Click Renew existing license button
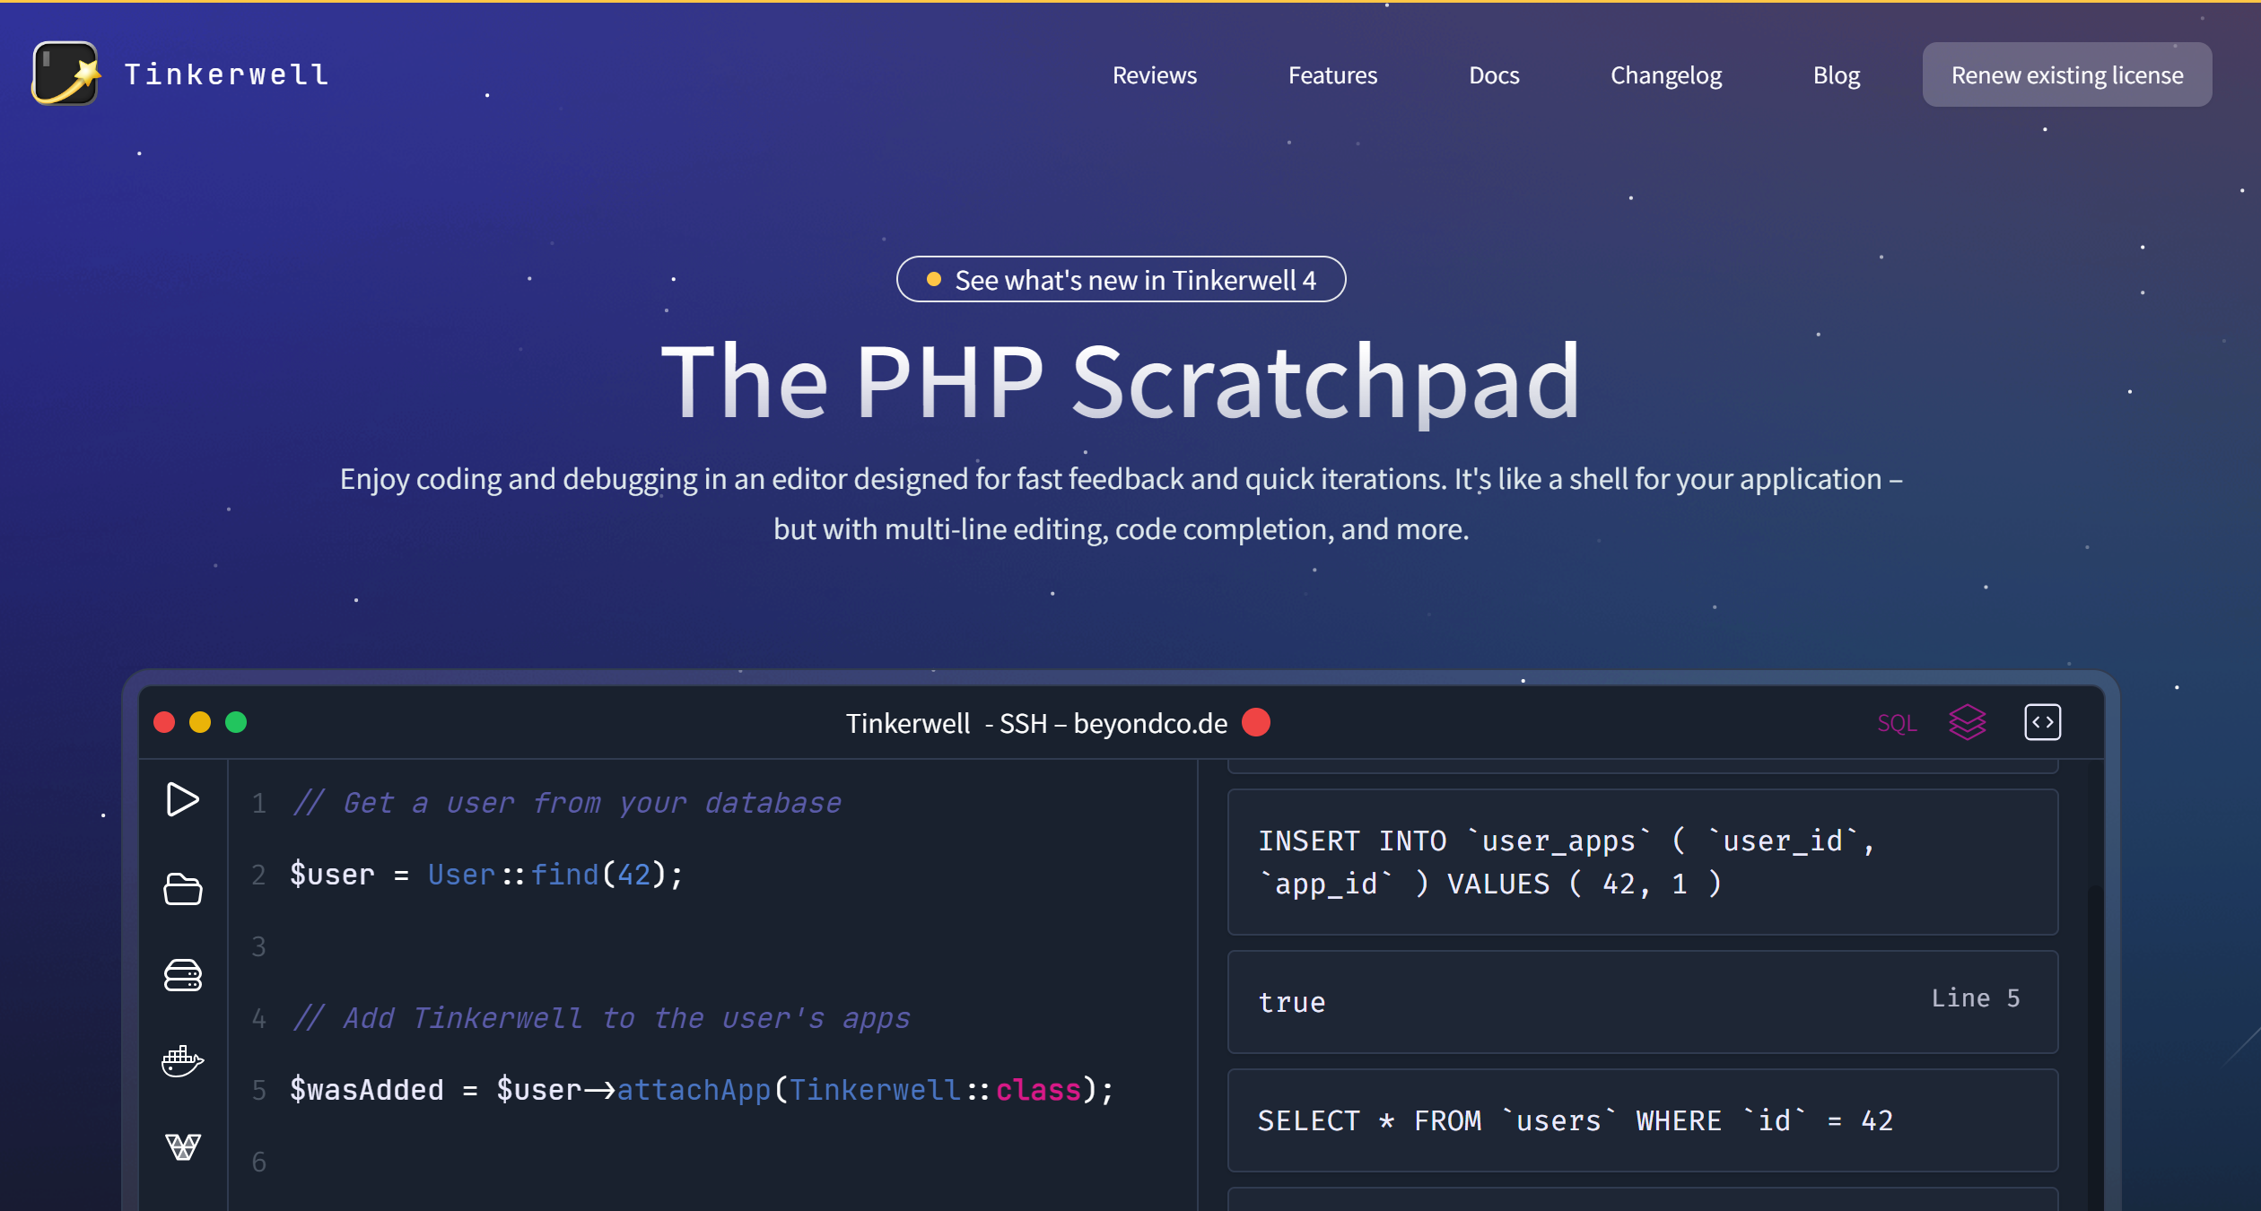The width and height of the screenshot is (2261, 1211). coord(2066,75)
